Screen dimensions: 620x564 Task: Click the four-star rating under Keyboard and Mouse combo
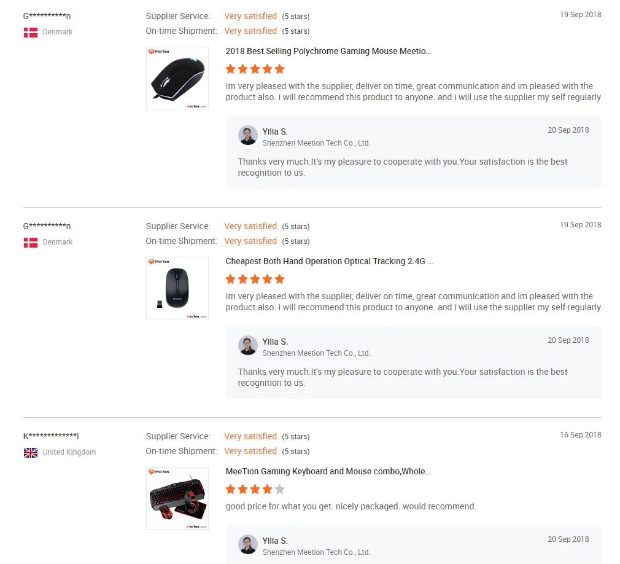click(255, 489)
